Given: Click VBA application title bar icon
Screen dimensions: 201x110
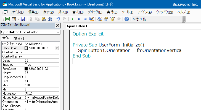Looking at the screenshot, I should (5, 4).
